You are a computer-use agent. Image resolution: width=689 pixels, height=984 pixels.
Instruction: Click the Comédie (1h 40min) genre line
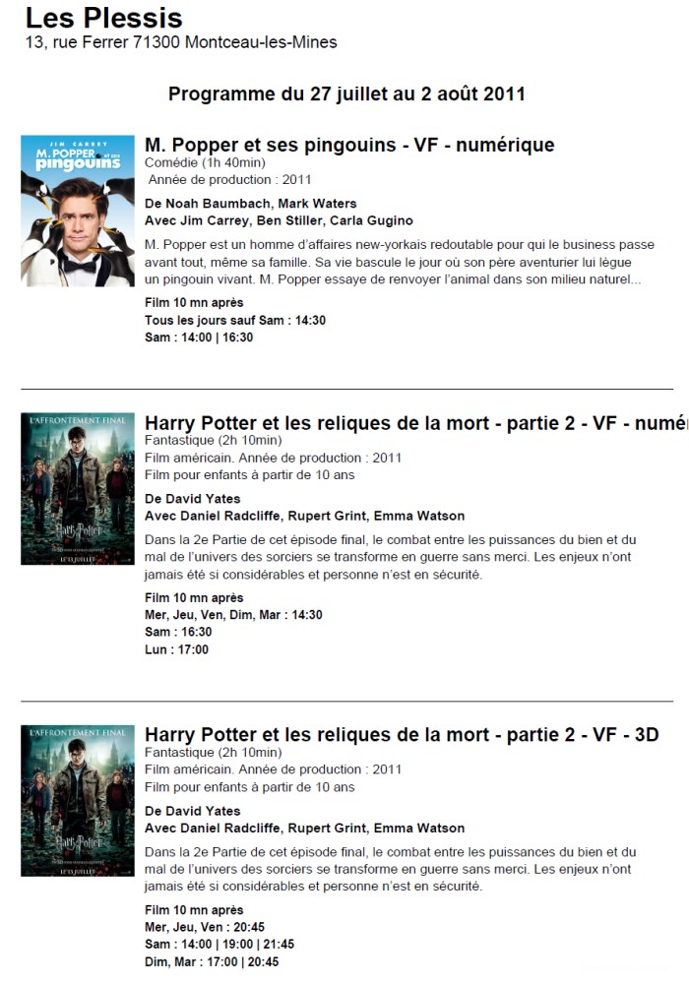click(x=205, y=162)
